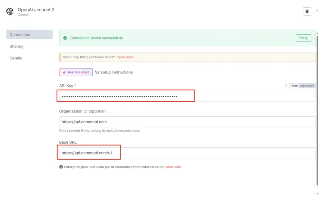Click the green success checkmark icon

tap(65, 38)
